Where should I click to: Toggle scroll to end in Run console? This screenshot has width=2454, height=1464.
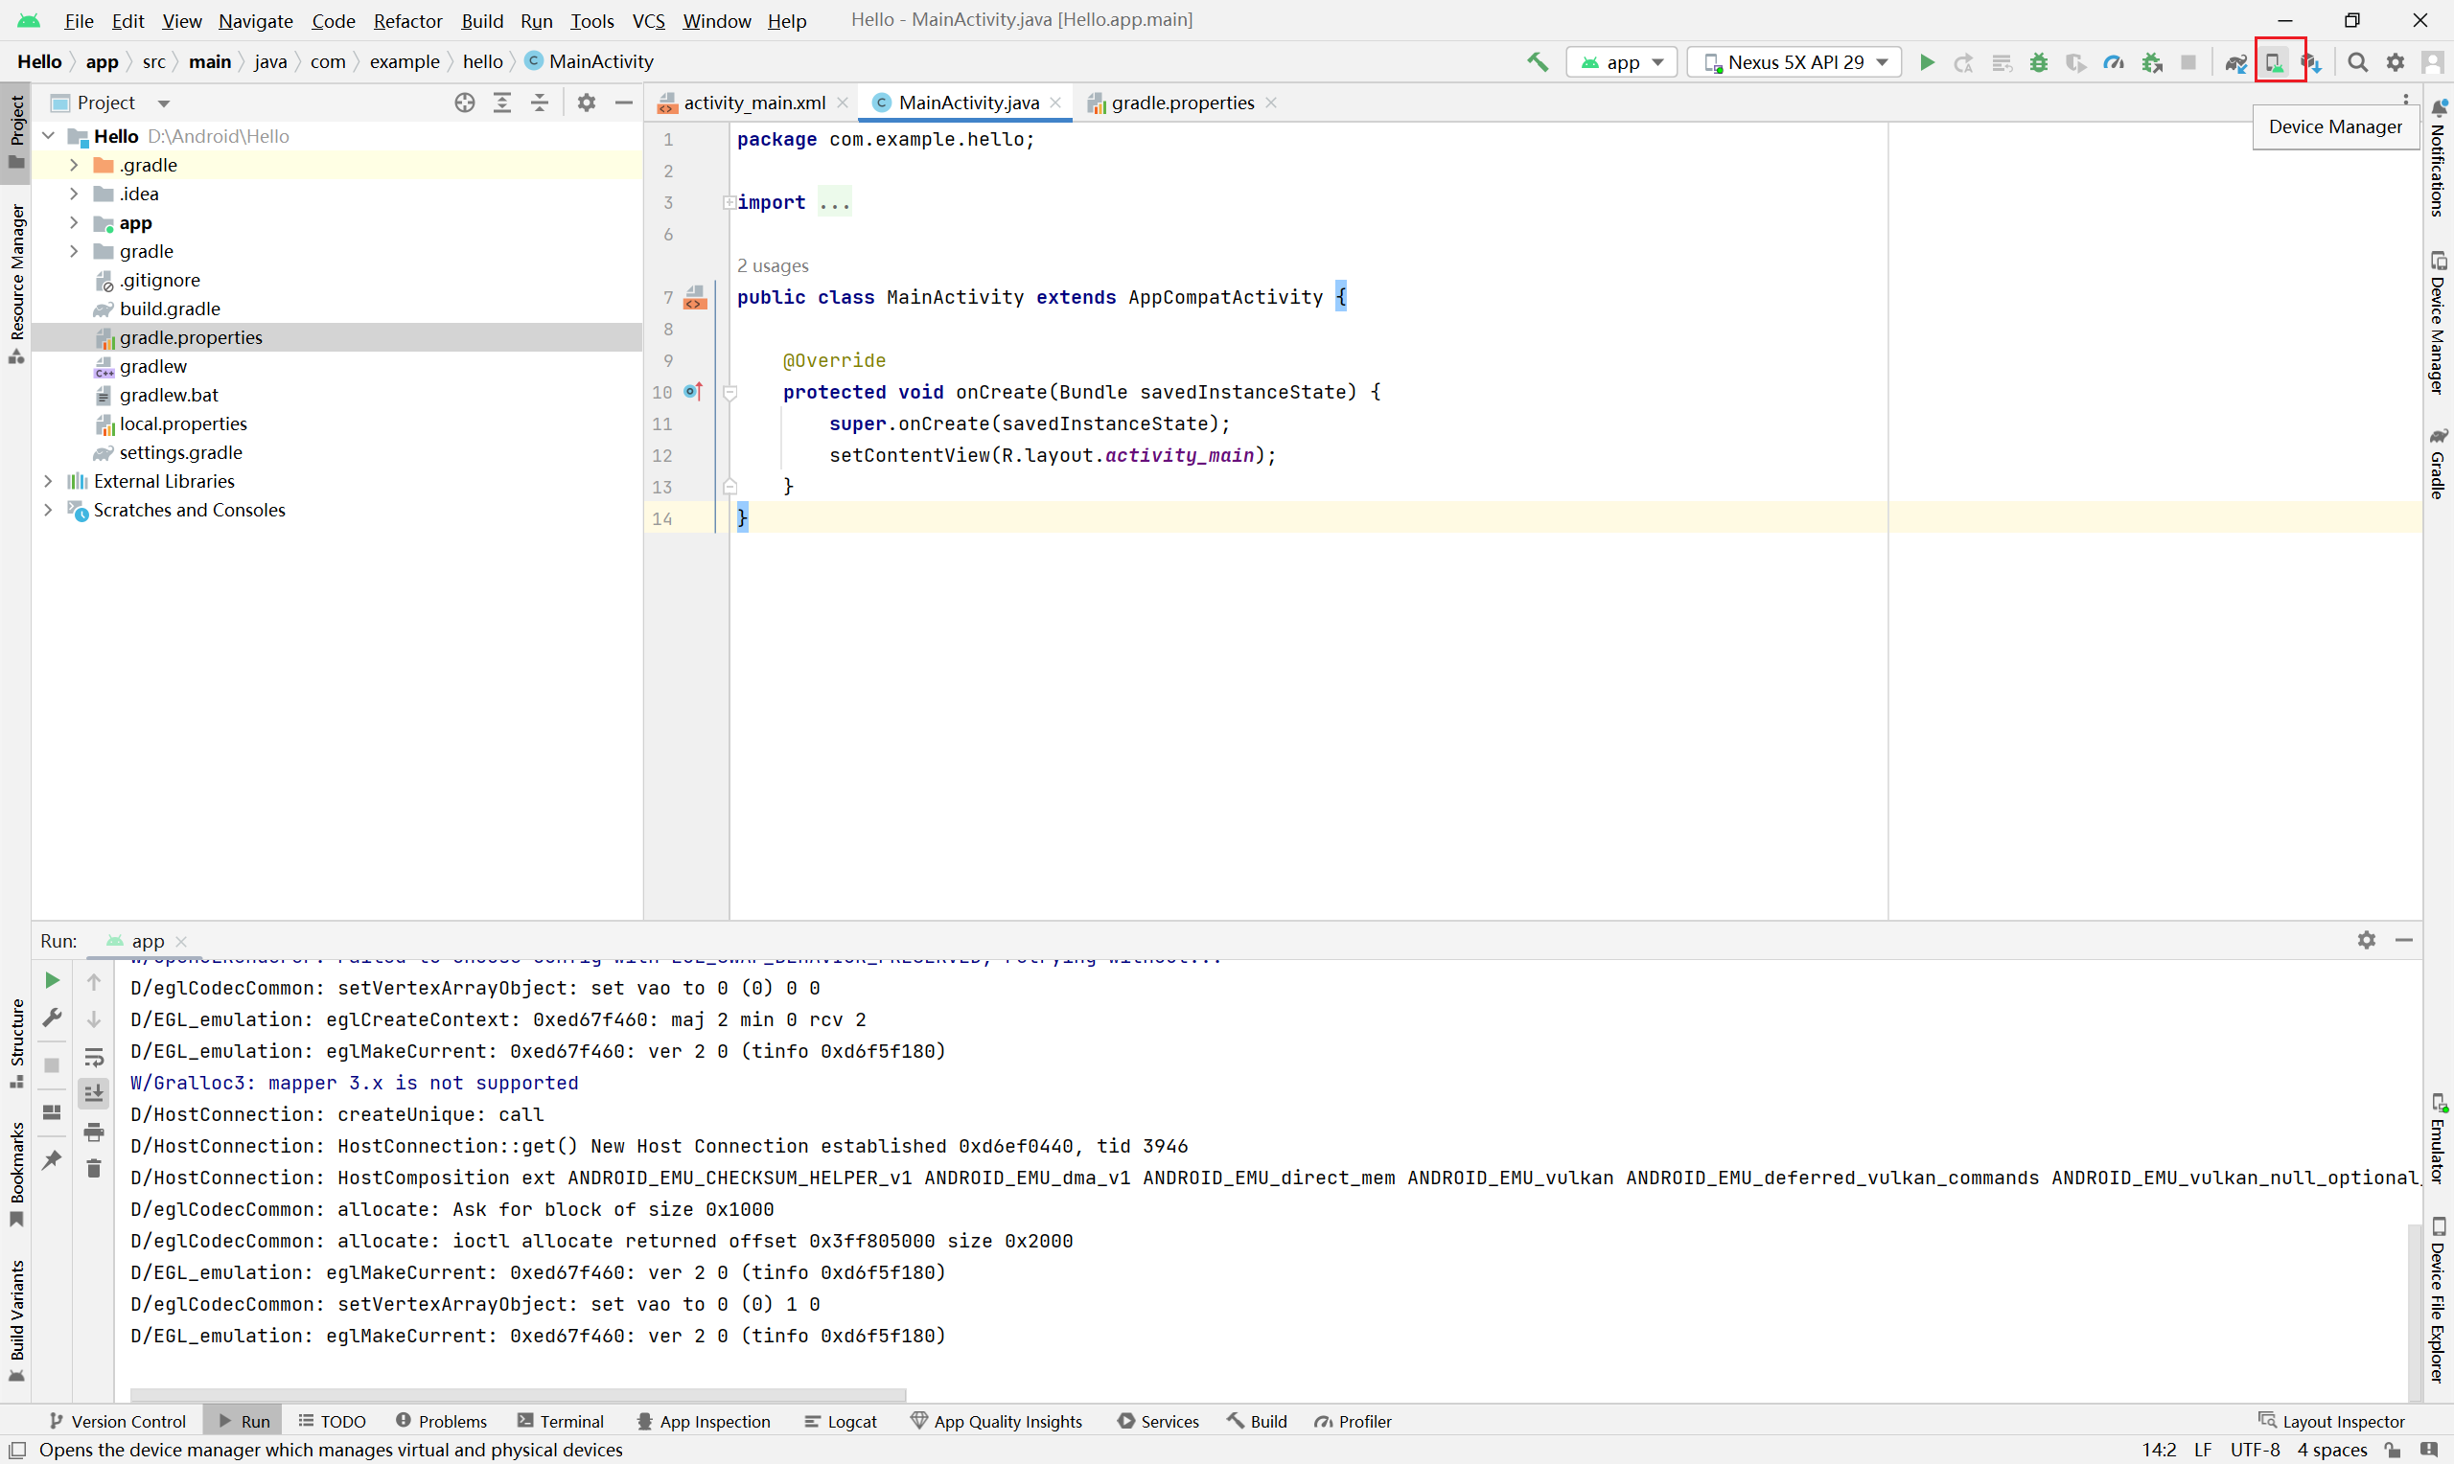(x=94, y=1094)
